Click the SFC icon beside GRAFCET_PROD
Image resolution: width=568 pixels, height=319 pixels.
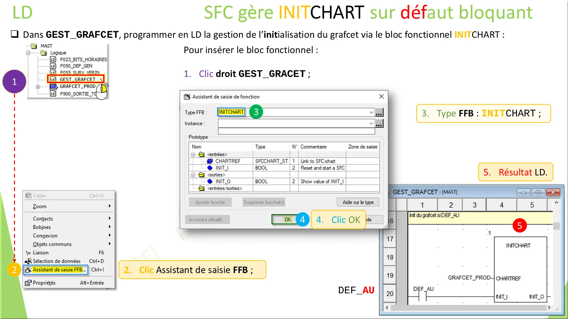(54, 87)
